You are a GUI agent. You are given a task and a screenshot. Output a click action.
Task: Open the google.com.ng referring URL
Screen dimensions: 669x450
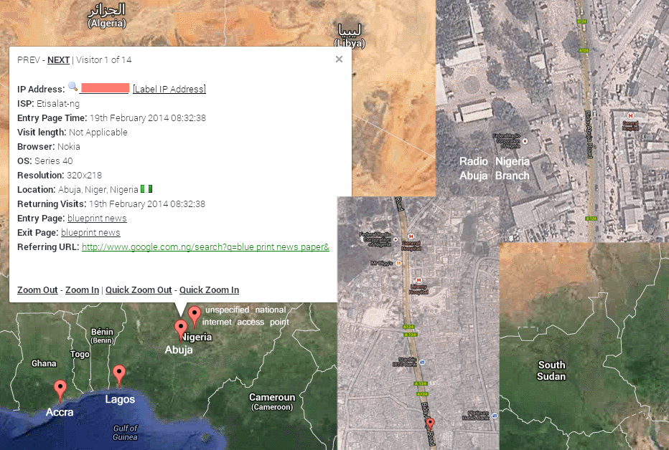[x=205, y=247]
